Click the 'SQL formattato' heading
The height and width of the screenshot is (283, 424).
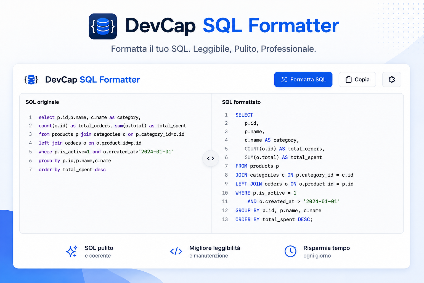coord(241,102)
